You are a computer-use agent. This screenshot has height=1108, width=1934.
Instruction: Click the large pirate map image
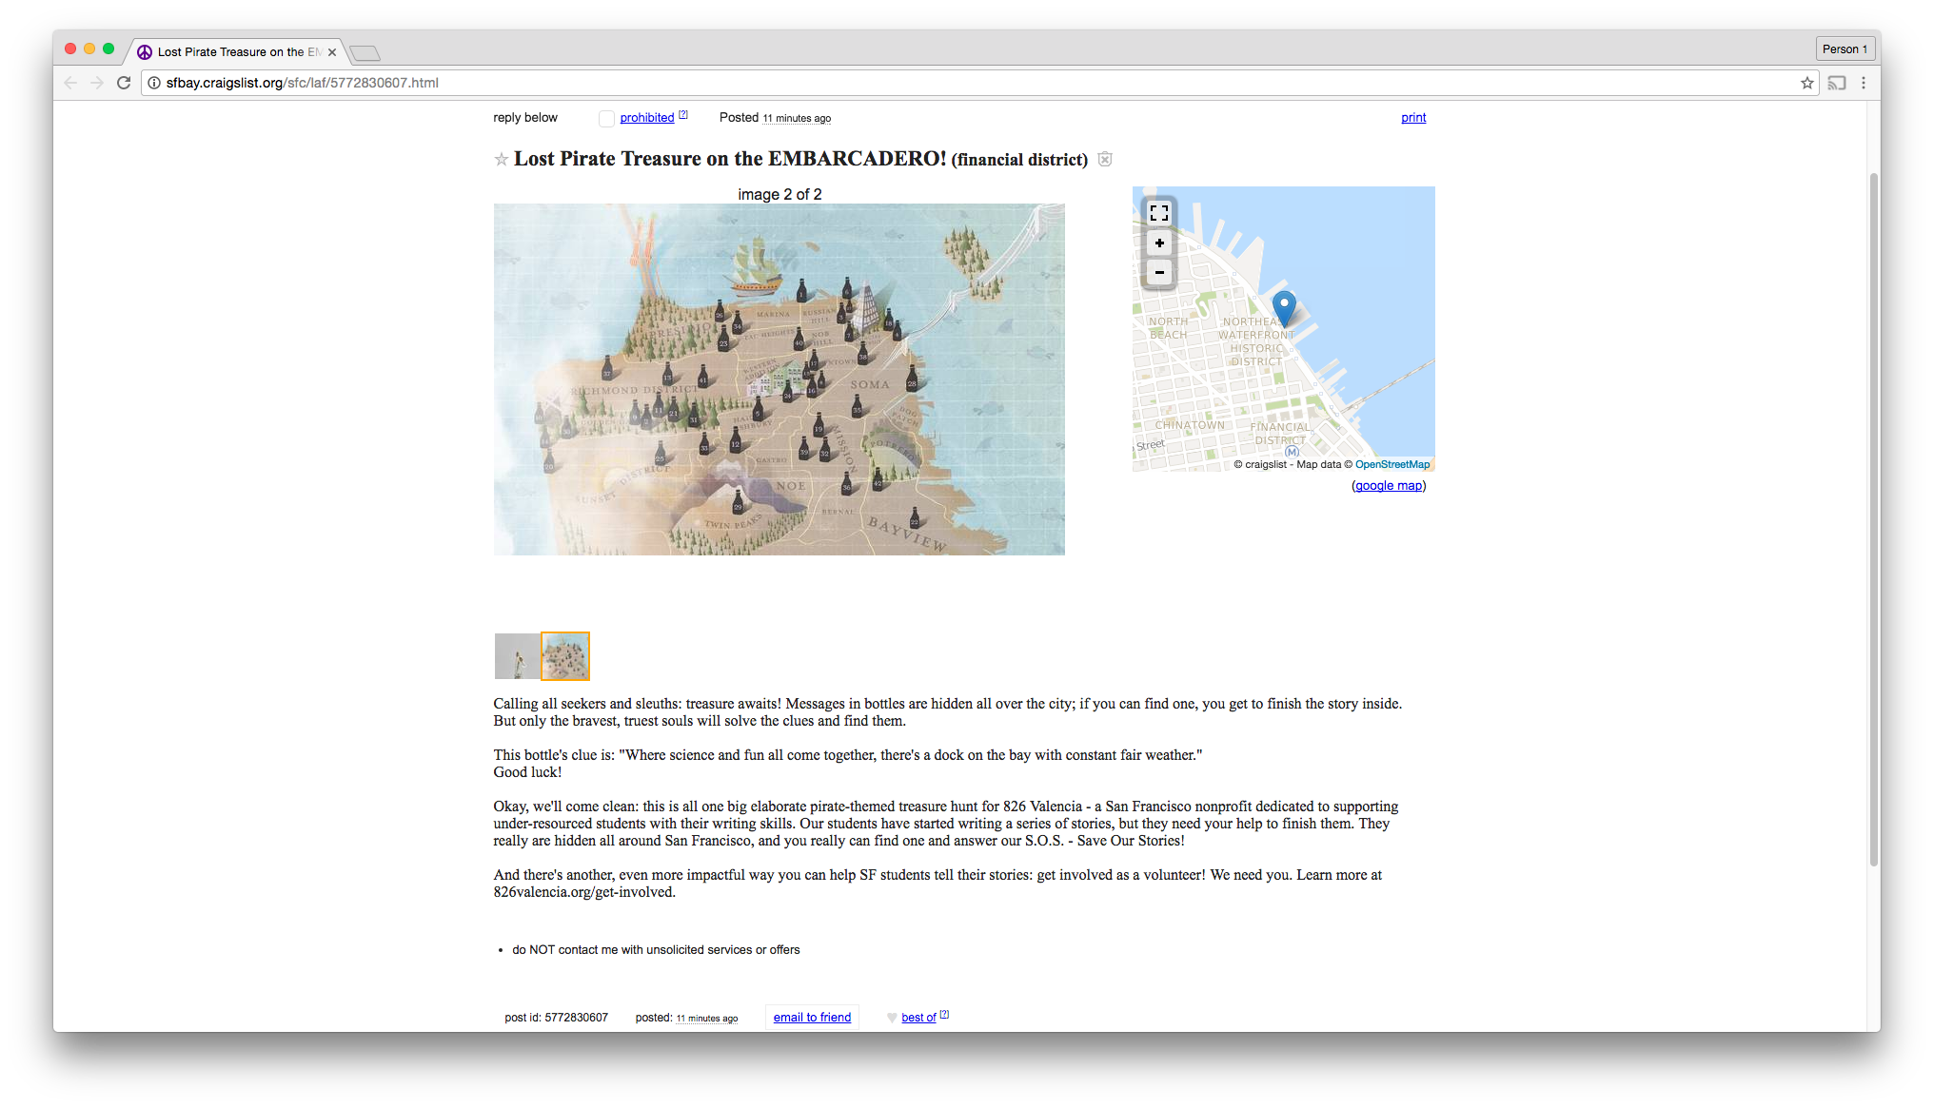780,379
